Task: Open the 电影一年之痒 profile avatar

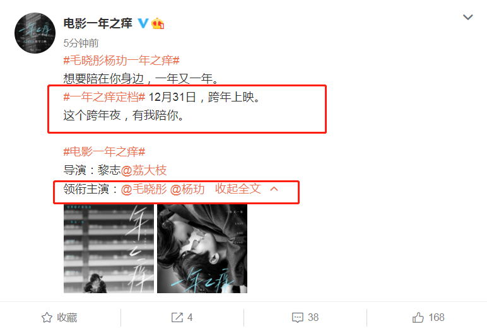Action: point(35,33)
